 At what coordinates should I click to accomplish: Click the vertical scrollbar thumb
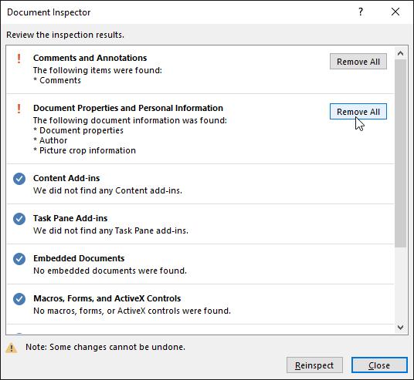[x=401, y=153]
